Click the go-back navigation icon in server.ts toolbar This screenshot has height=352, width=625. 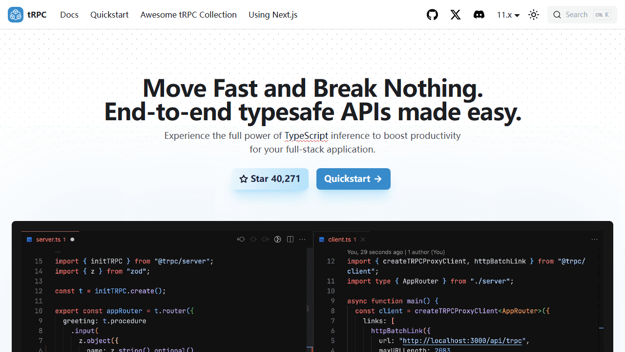(241, 240)
